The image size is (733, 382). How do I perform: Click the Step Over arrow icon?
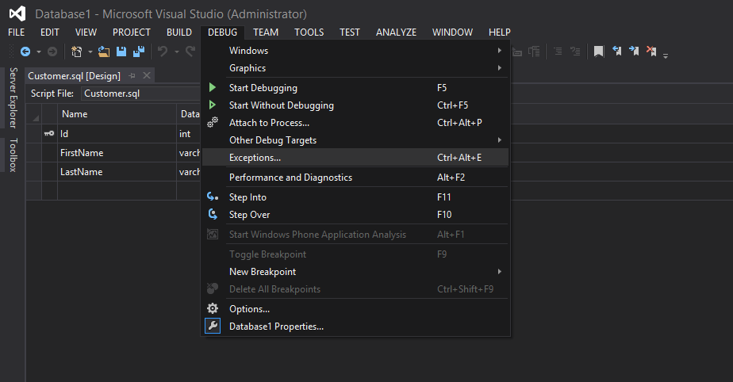click(213, 214)
